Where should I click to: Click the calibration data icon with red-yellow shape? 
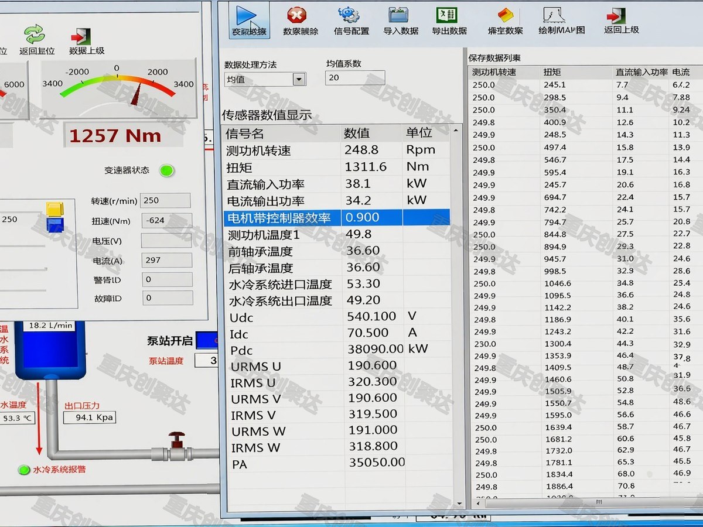[x=506, y=15]
